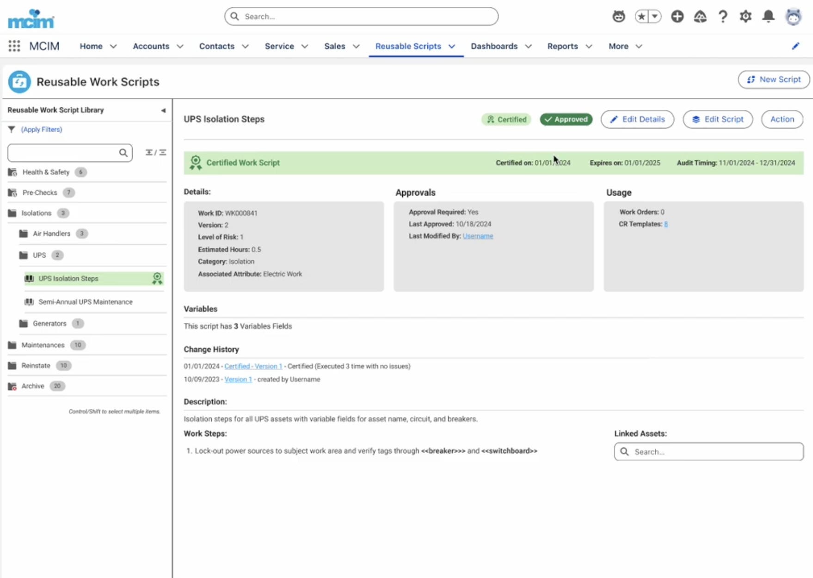The image size is (813, 578).
Task: Open the favorites list dropdown arrow
Action: click(x=655, y=17)
